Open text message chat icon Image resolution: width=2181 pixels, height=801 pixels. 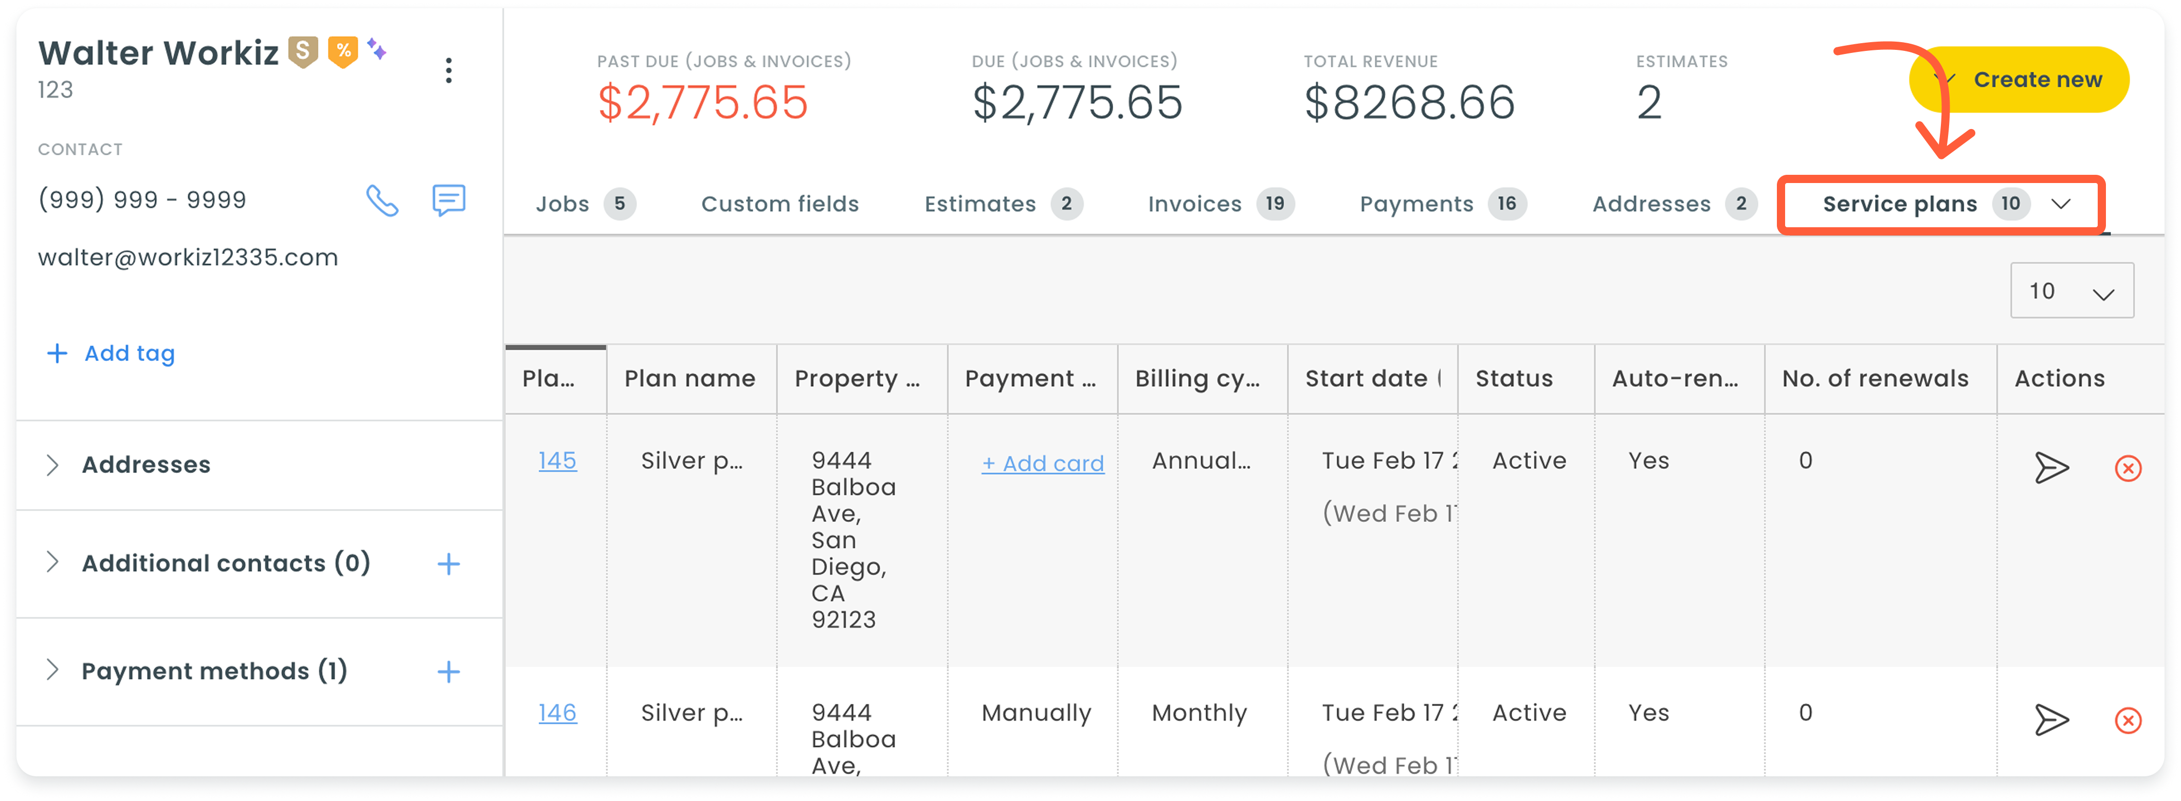[x=449, y=201]
